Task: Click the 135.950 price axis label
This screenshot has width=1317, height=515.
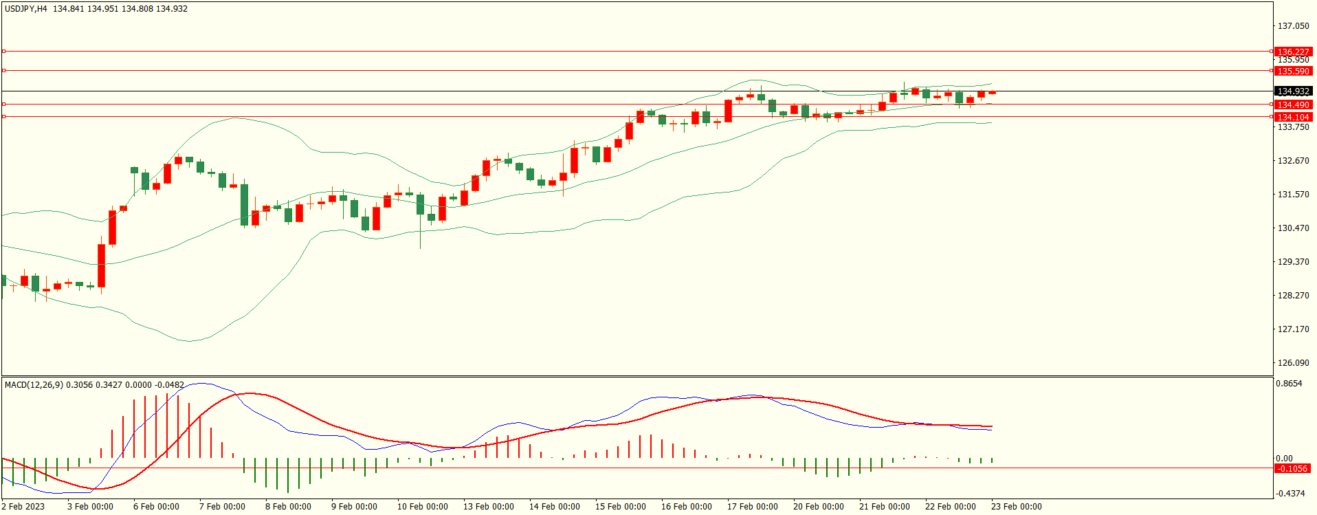Action: click(1293, 60)
